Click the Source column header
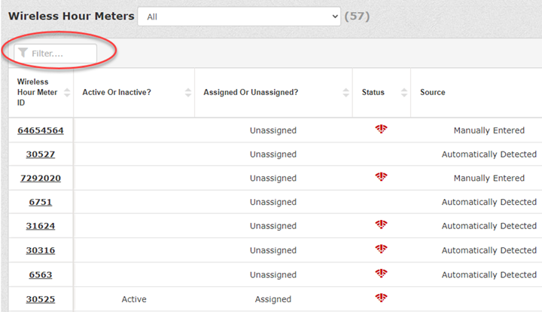This screenshot has width=542, height=312. pos(433,93)
